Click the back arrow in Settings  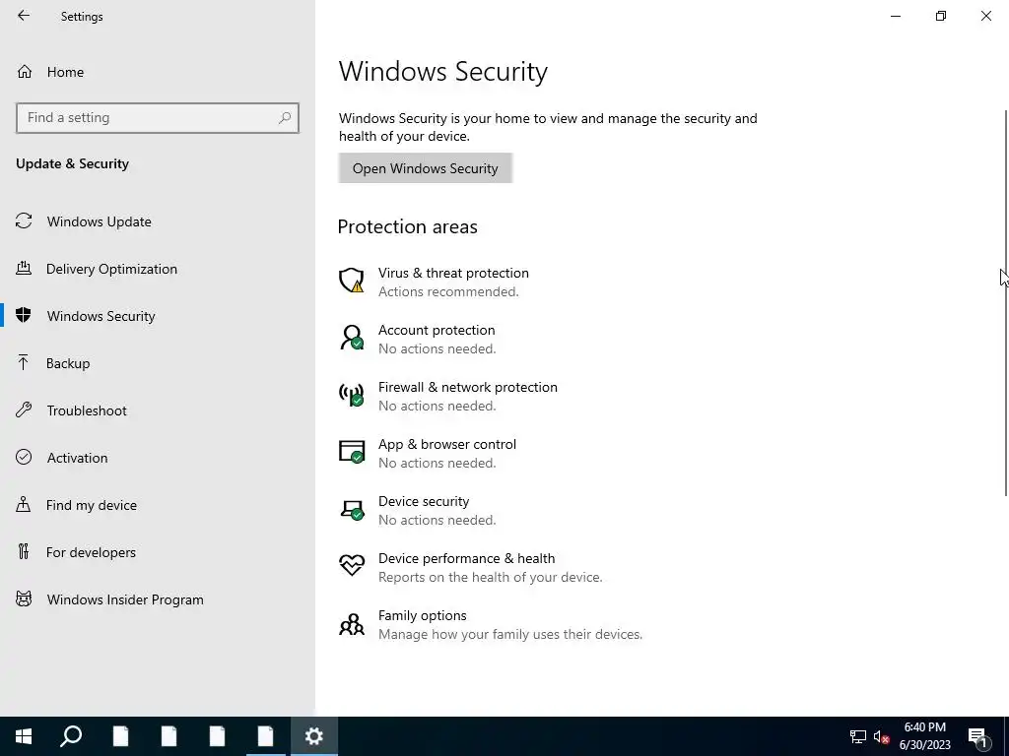coord(24,16)
